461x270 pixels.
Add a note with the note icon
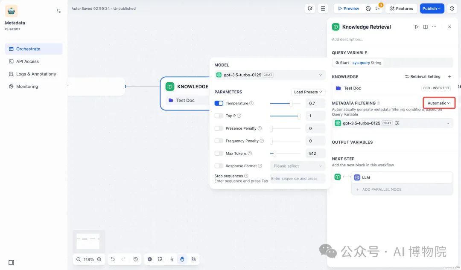tap(160, 259)
